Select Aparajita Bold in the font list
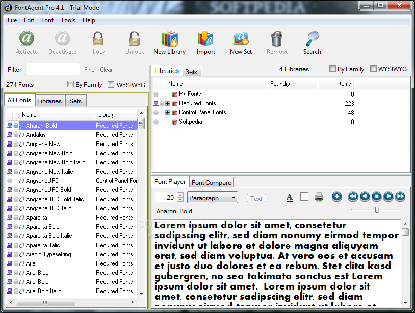 tap(71, 227)
